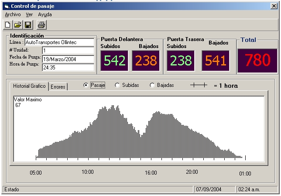Click the Open folder toolbar icon
Image resolution: width=281 pixels, height=196 pixels.
pyautogui.click(x=18, y=24)
